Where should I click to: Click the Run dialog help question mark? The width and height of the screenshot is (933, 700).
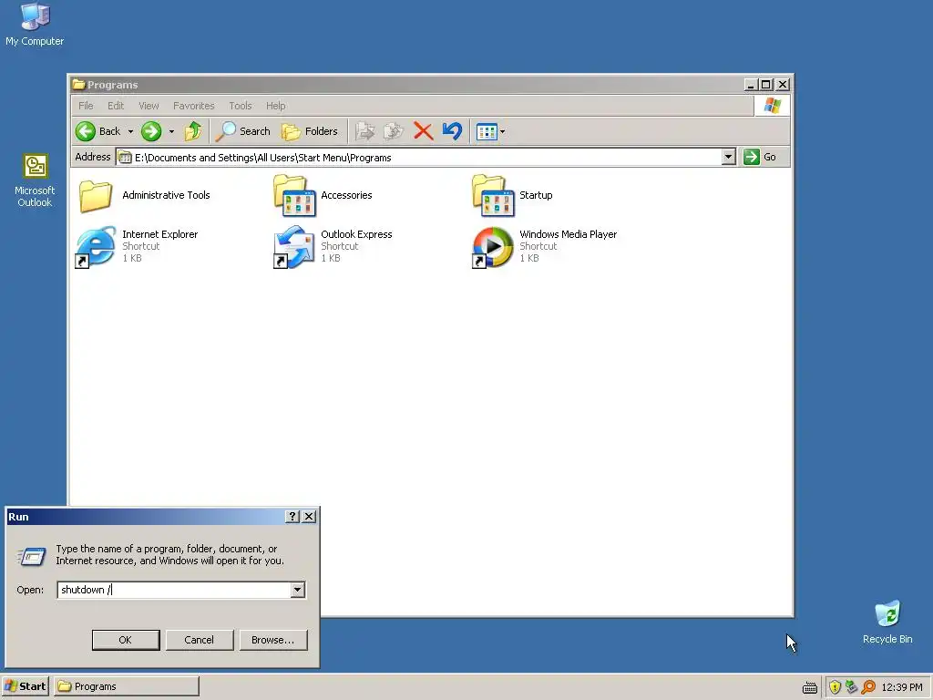pyautogui.click(x=292, y=517)
